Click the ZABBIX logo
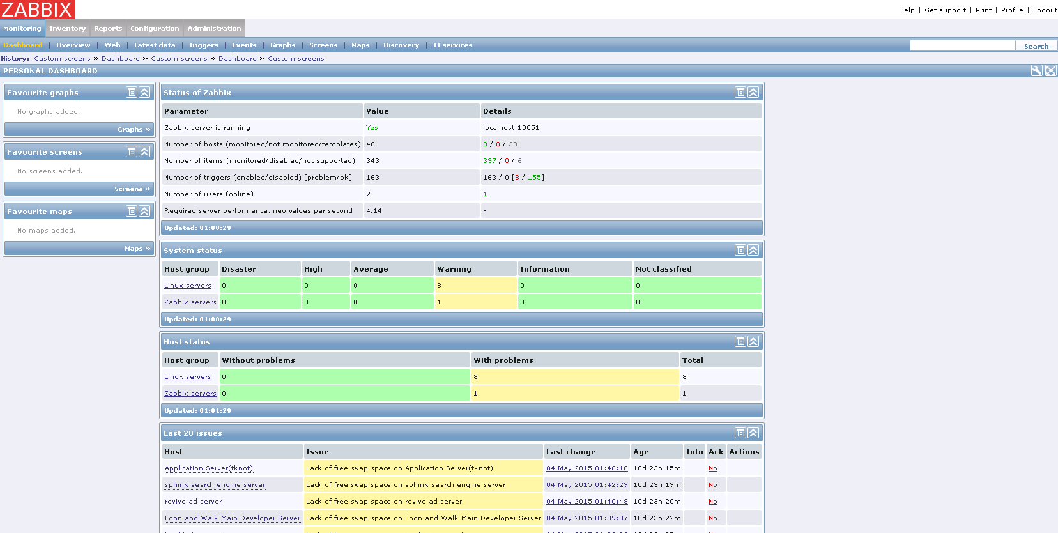This screenshot has width=1058, height=533. (37, 10)
